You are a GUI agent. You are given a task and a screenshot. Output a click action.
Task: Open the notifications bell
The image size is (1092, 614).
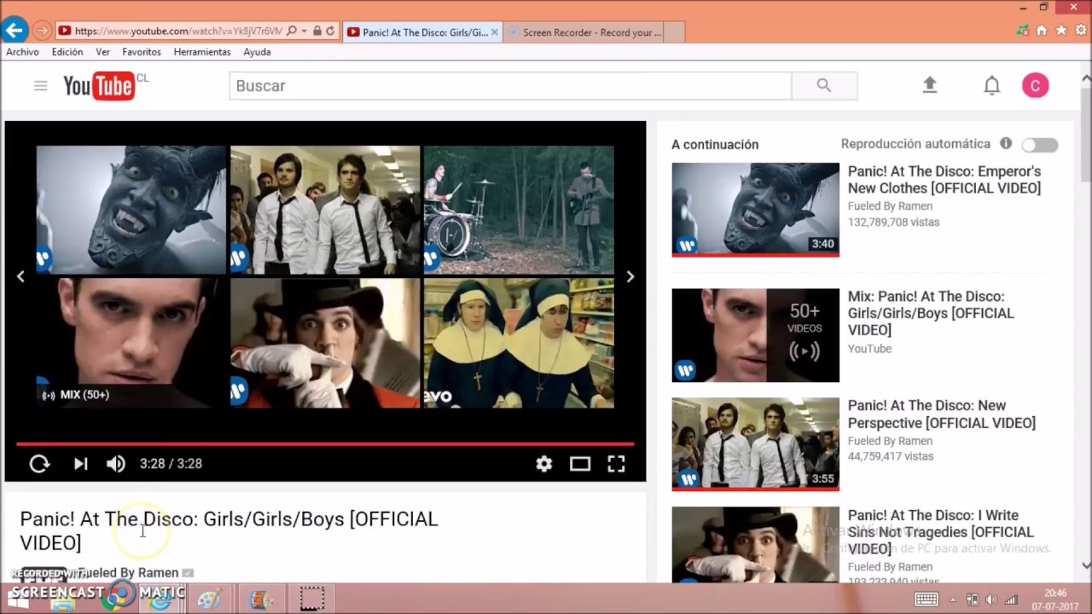(991, 85)
